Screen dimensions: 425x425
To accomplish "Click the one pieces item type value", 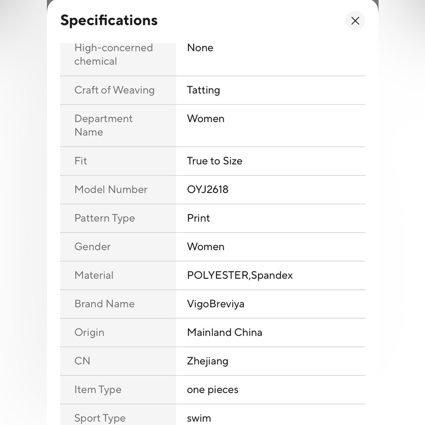I will tap(213, 390).
